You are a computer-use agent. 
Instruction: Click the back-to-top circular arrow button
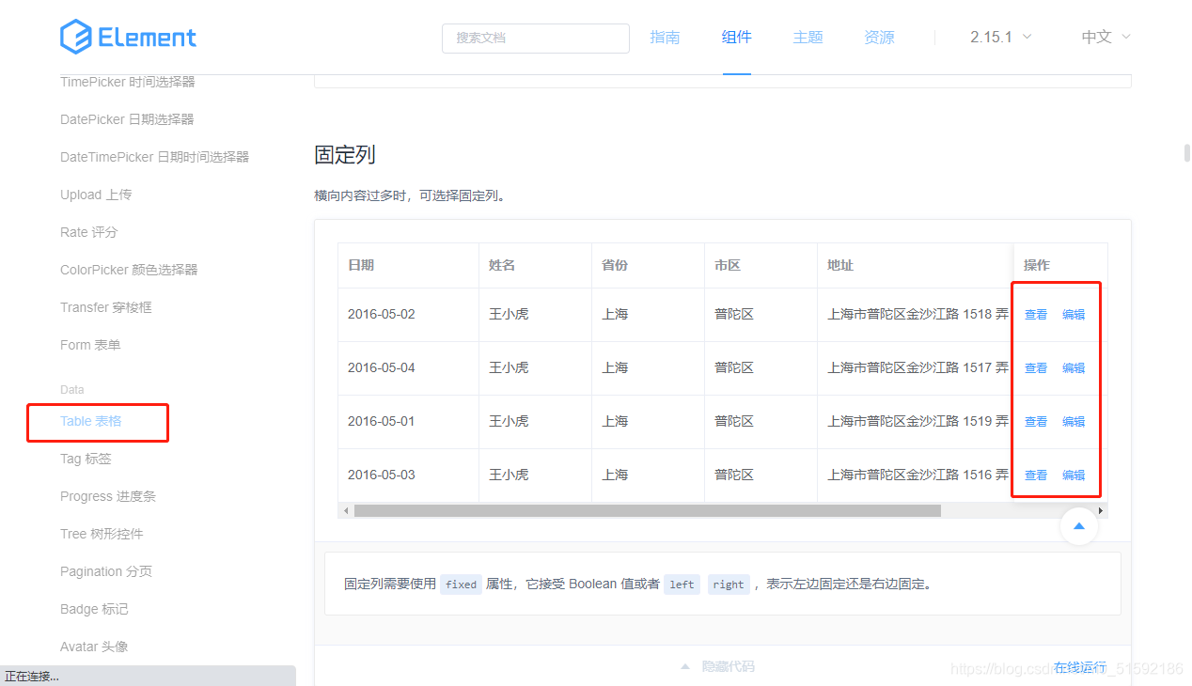pos(1079,526)
